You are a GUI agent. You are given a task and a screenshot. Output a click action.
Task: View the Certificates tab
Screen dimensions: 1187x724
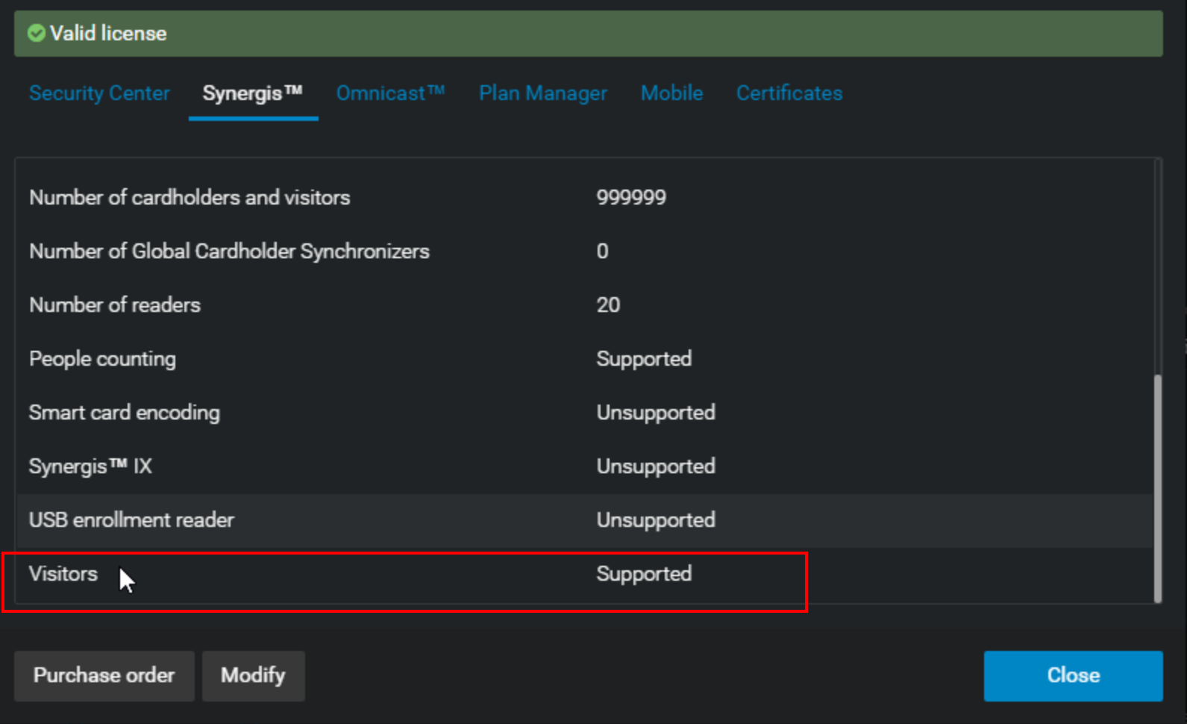pyautogui.click(x=789, y=93)
